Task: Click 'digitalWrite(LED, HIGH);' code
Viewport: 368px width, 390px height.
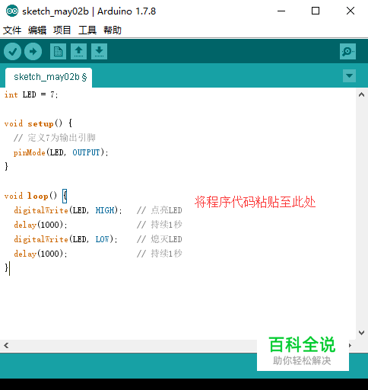Action: [x=68, y=210]
